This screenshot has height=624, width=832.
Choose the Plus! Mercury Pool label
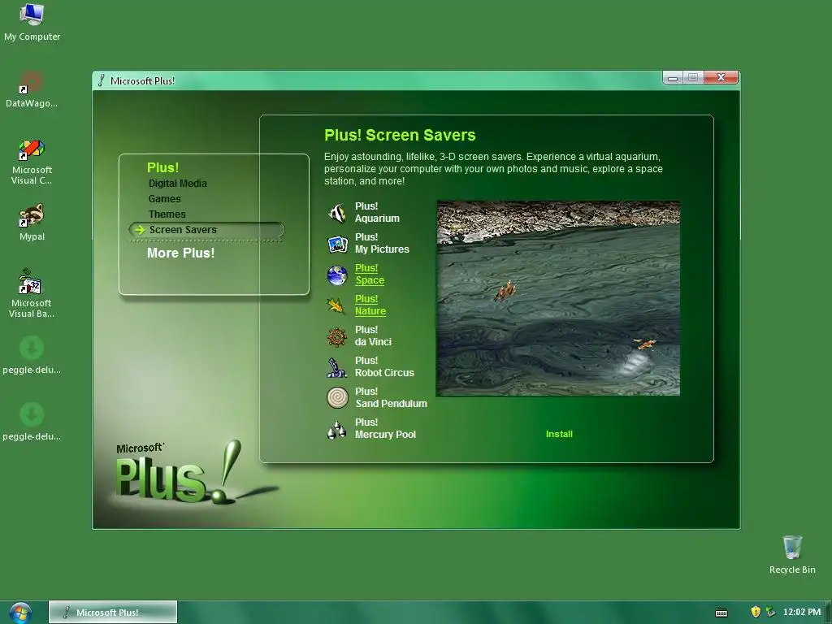pyautogui.click(x=385, y=428)
